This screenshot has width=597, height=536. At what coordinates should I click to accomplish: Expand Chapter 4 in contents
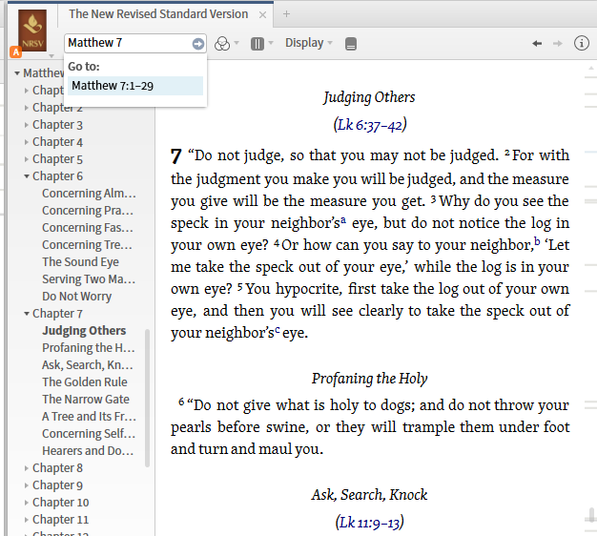(x=27, y=142)
